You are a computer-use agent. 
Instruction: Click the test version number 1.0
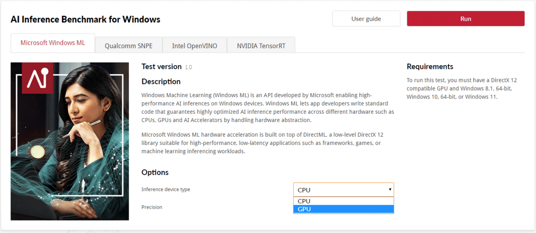click(188, 67)
